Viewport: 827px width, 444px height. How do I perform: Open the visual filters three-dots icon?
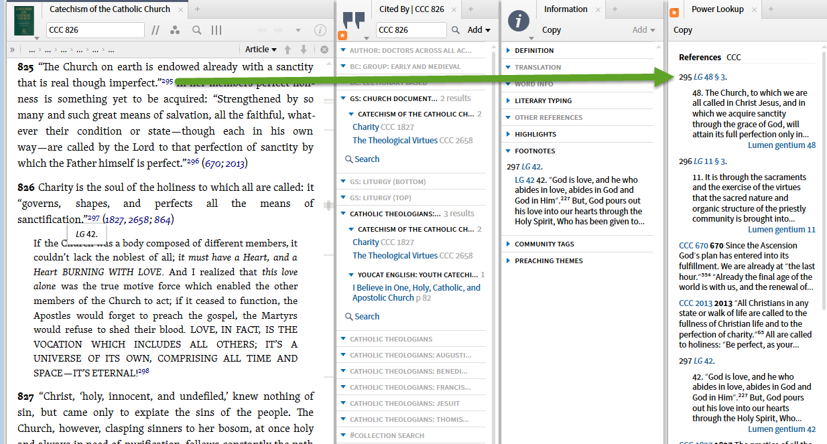click(x=175, y=30)
